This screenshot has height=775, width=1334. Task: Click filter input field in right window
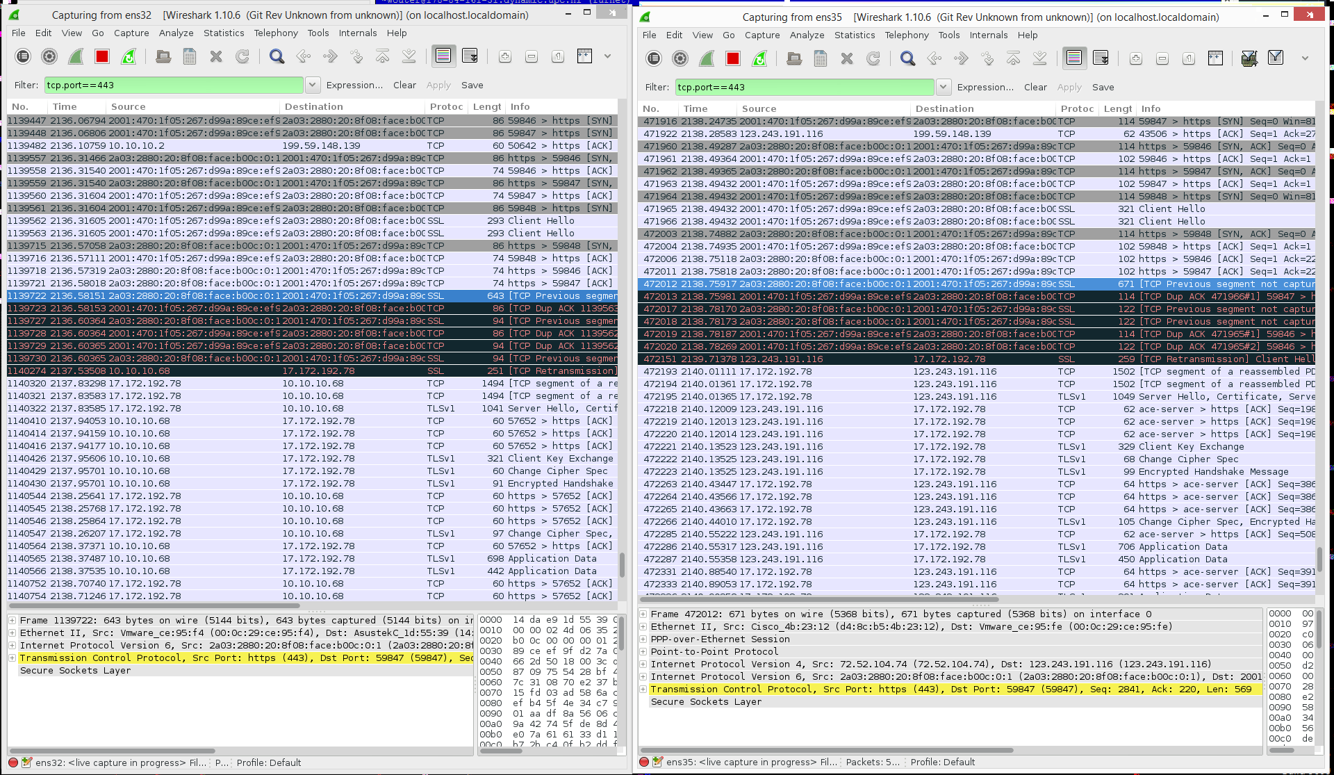click(804, 87)
